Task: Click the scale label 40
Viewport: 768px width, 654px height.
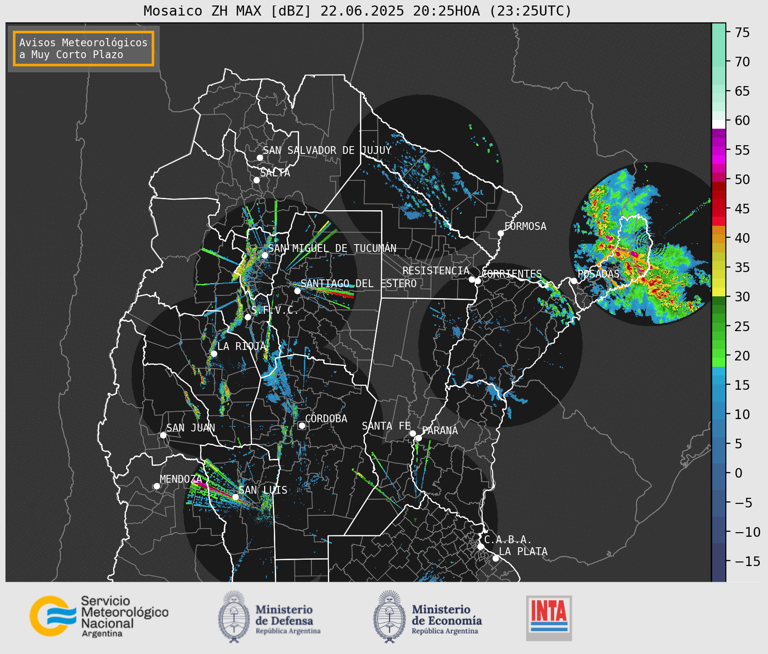Action: click(742, 238)
